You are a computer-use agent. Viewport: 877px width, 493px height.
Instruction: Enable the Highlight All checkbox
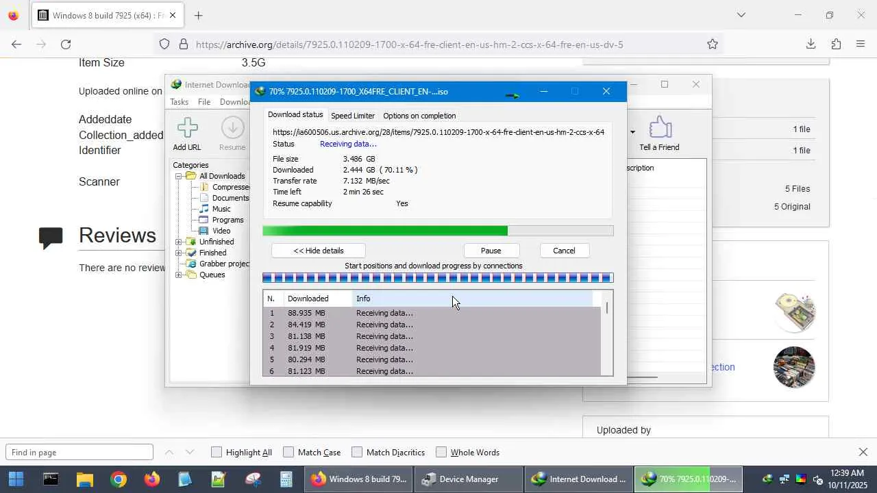click(217, 452)
